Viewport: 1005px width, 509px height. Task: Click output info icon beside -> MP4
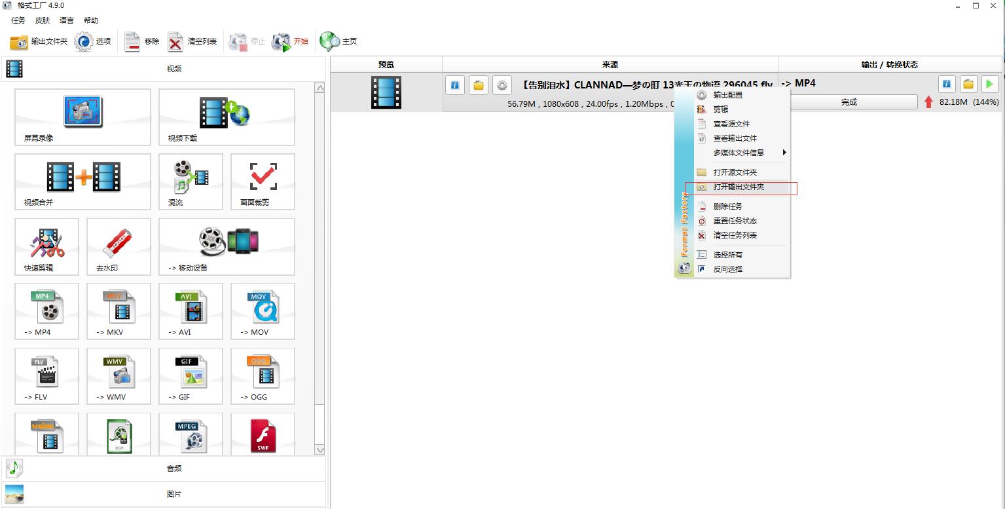[947, 83]
